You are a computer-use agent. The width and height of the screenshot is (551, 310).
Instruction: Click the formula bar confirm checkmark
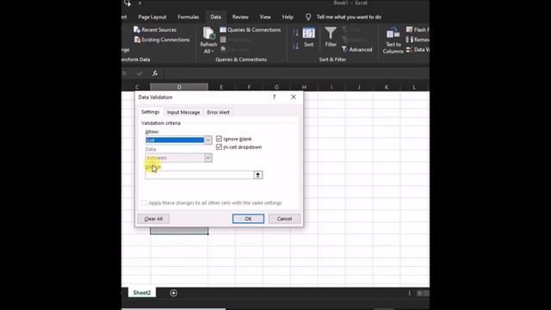139,73
